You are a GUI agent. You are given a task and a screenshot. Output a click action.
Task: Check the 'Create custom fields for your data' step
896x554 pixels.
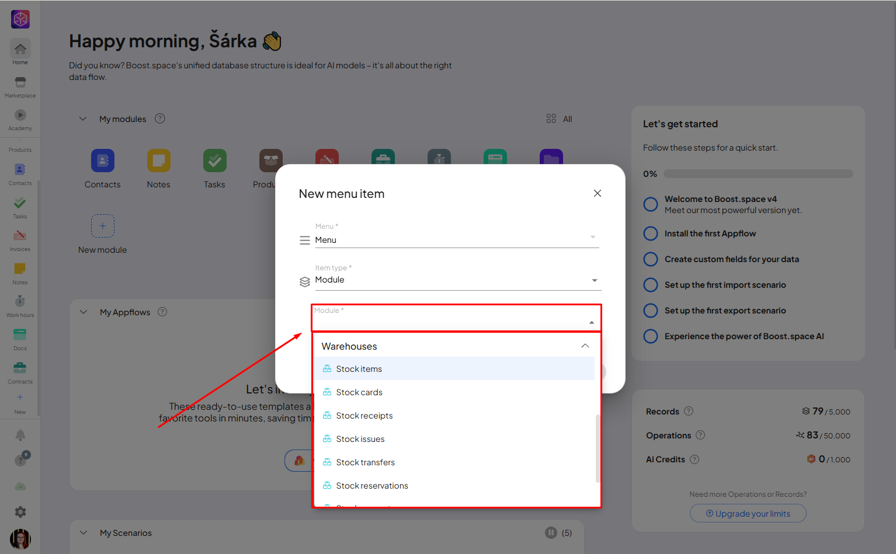pyautogui.click(x=650, y=259)
